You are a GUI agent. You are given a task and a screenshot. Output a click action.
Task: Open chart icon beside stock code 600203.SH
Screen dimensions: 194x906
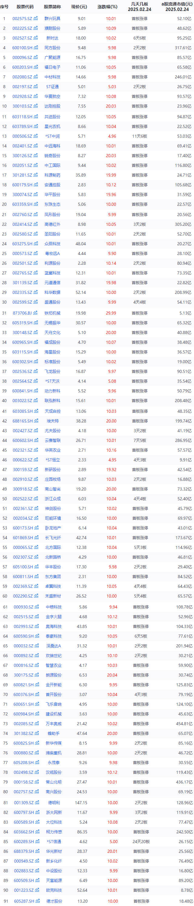click(35, 67)
